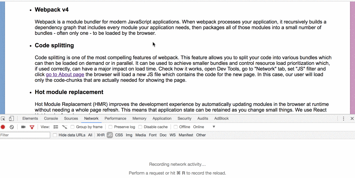
Task: Open the Online throttling dropdown
Action: click(204, 127)
